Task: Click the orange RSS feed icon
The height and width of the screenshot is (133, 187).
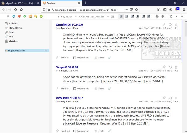Action: pyautogui.click(x=30, y=17)
